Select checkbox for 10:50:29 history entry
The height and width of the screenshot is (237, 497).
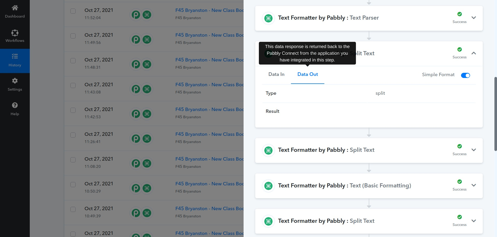pos(73,185)
